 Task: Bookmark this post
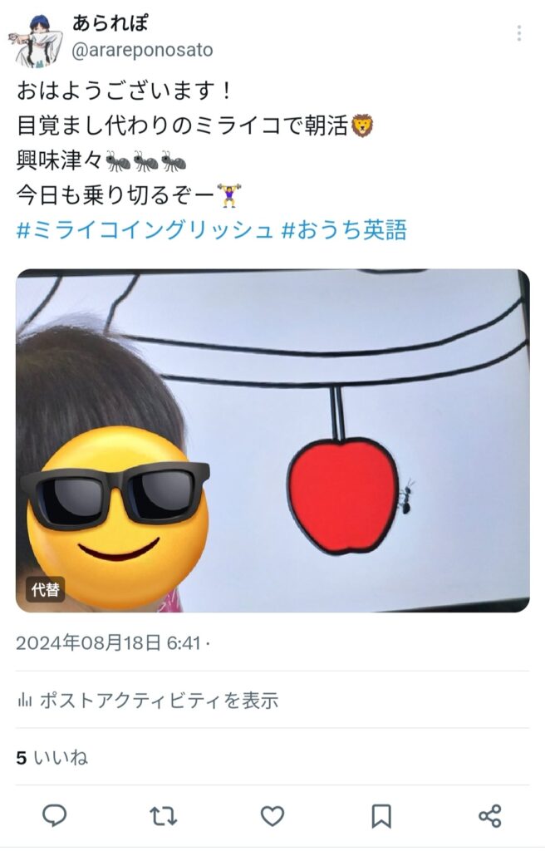click(381, 816)
